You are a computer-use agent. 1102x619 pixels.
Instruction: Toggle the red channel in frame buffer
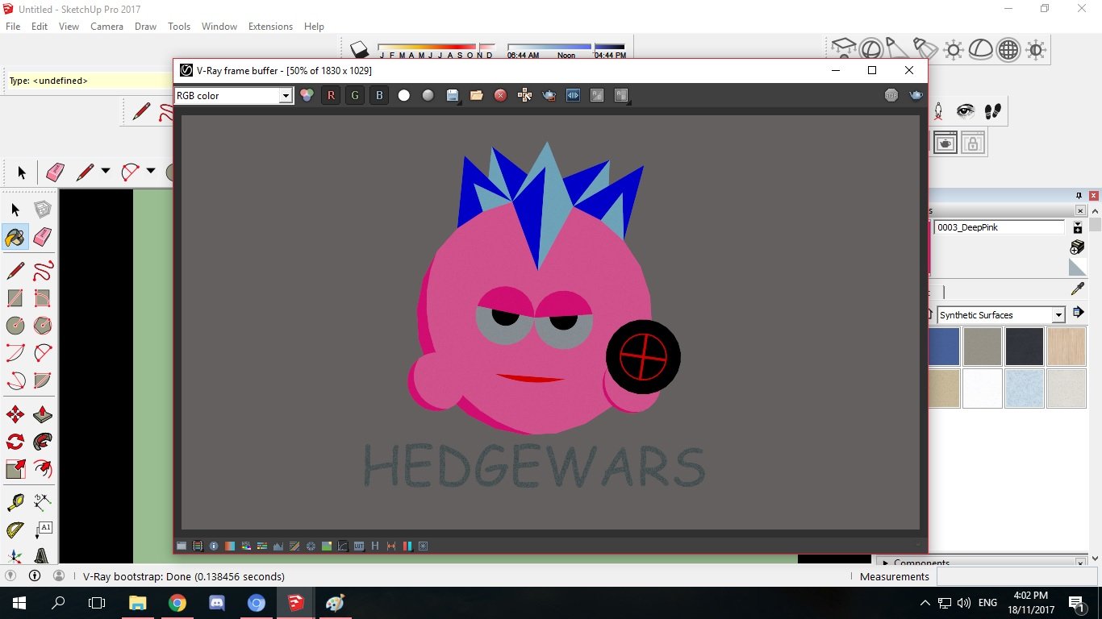tap(331, 95)
